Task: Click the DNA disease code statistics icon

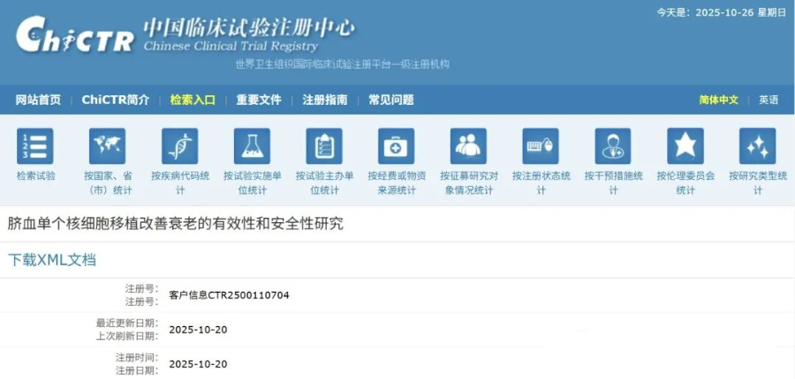Action: click(x=180, y=146)
